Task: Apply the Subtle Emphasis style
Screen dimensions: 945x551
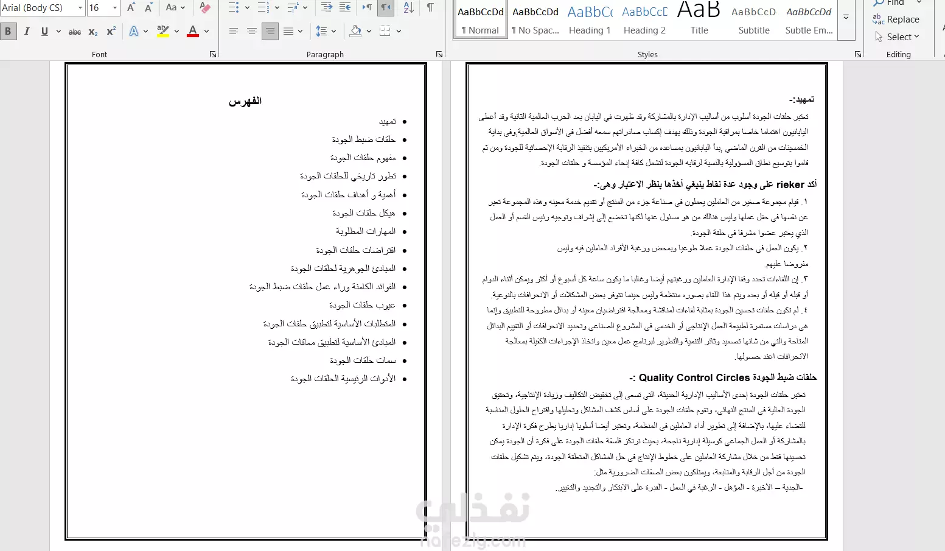Action: [809, 19]
